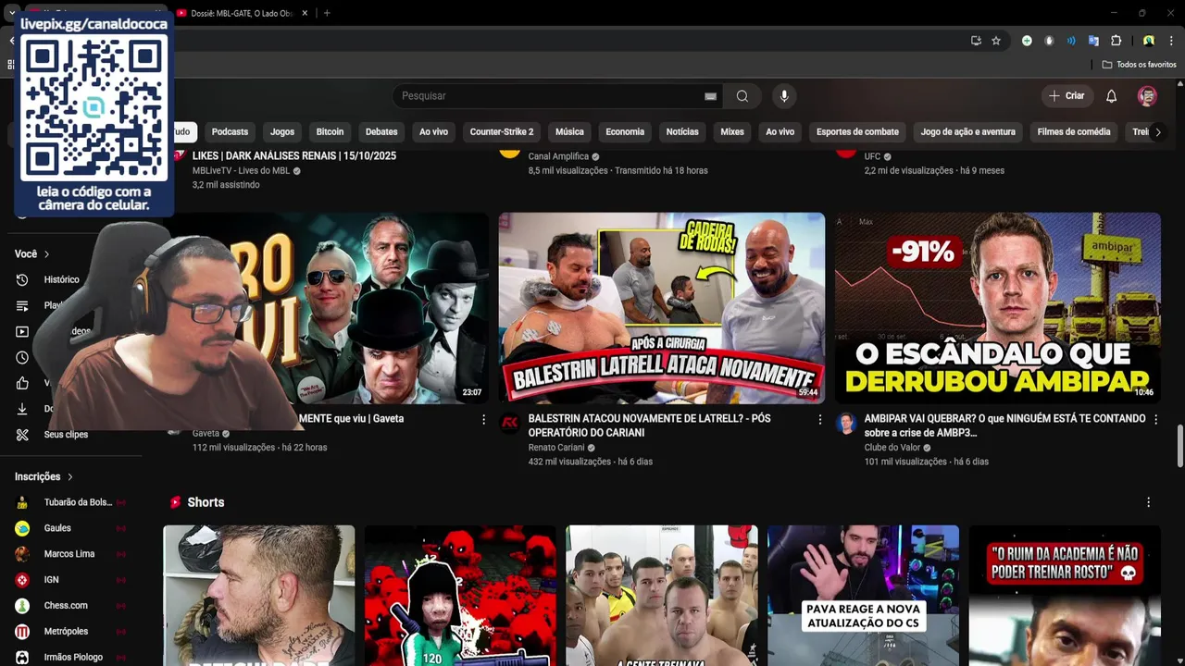Viewport: 1185px width, 666px height.
Task: Open the O RUIM DA ACADEMIA short
Action: (x=1065, y=596)
